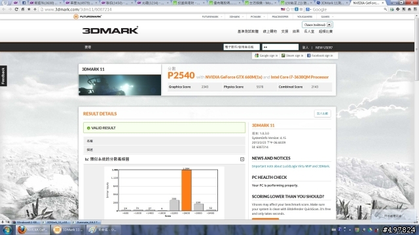This screenshot has height=235, width=419.
Task: Click the Facebook sign in icon
Action: (x=308, y=55)
